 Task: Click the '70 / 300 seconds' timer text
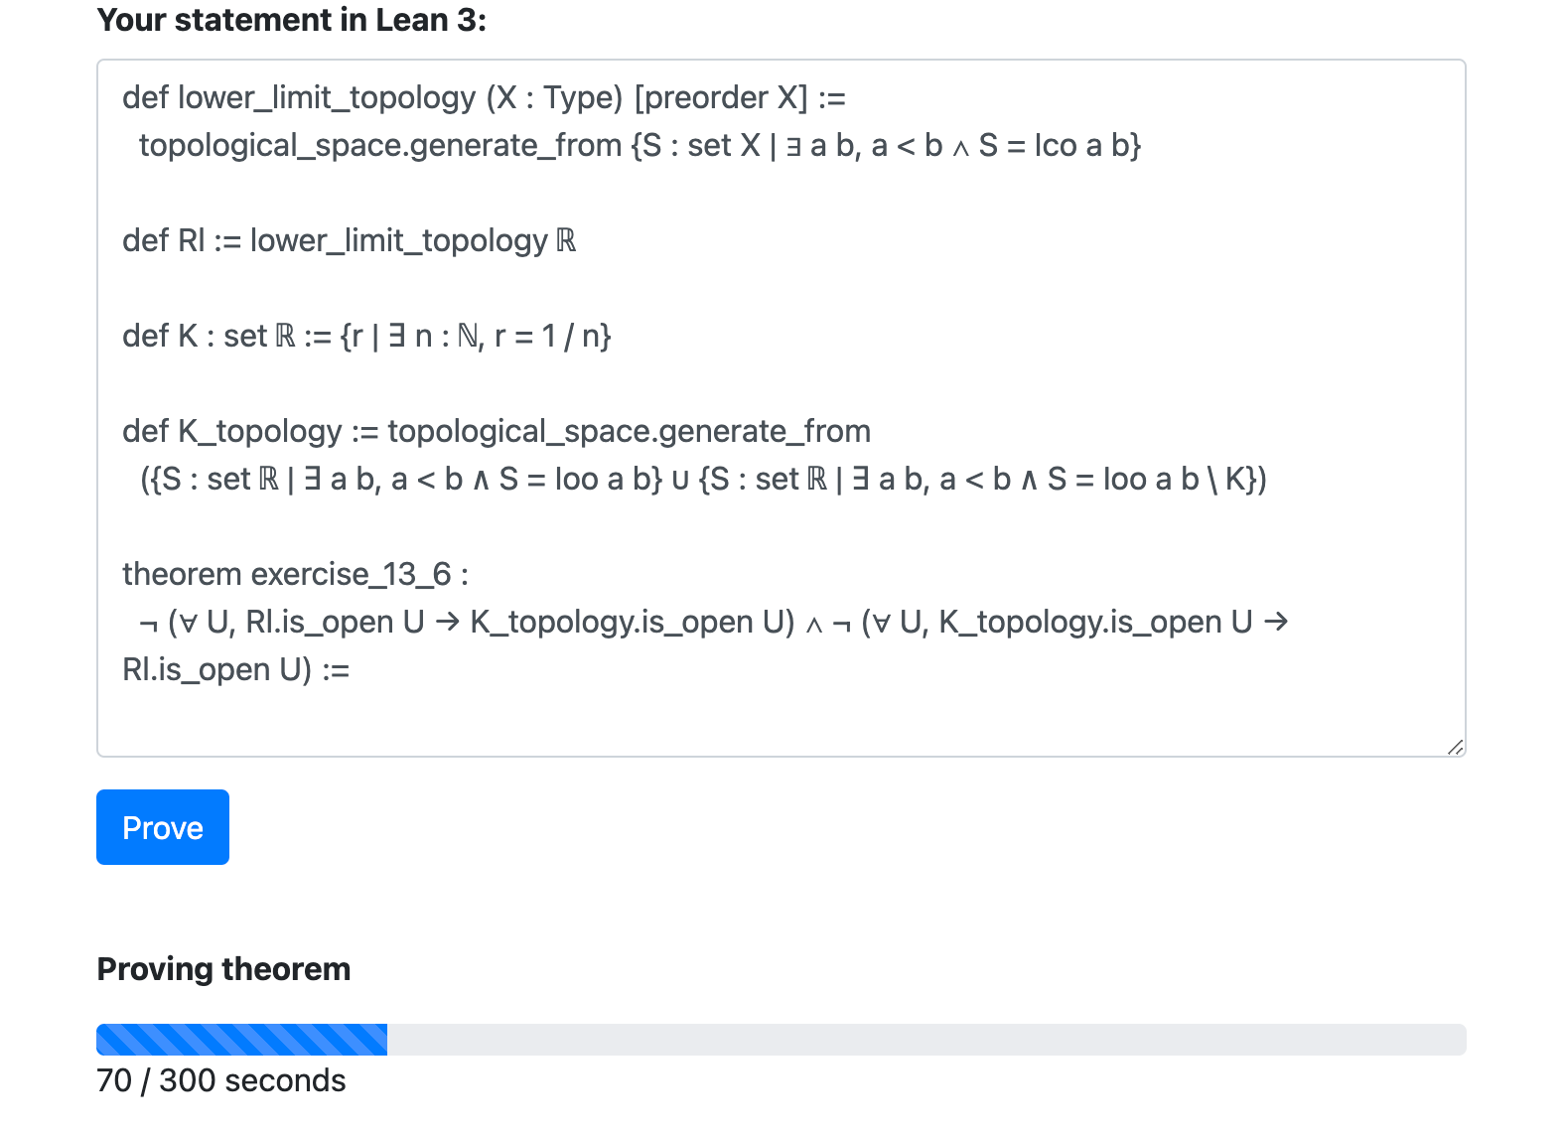pyautogui.click(x=220, y=1080)
